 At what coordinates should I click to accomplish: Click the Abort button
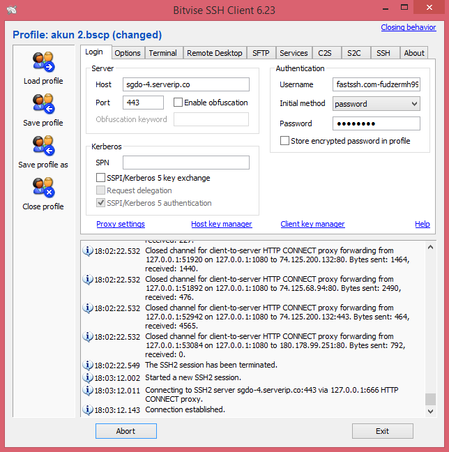click(x=126, y=431)
